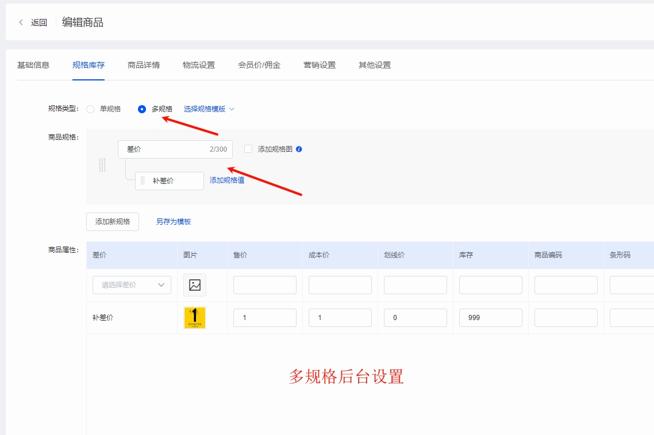Switch to the 基础信息 tab
Image resolution: width=654 pixels, height=435 pixels.
[33, 65]
